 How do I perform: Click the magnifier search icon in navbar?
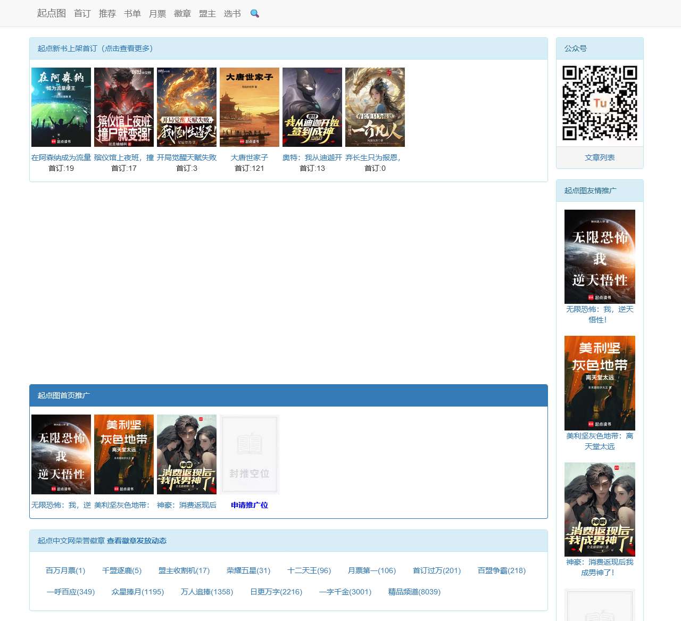coord(254,14)
